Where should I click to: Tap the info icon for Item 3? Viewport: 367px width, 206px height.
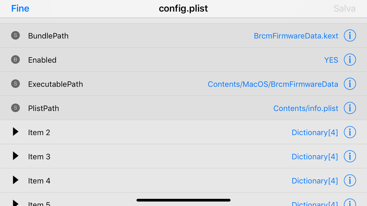tap(350, 157)
